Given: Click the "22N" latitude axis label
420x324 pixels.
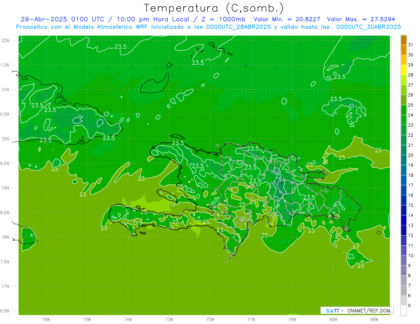Looking at the screenshot, I should tap(6, 41).
